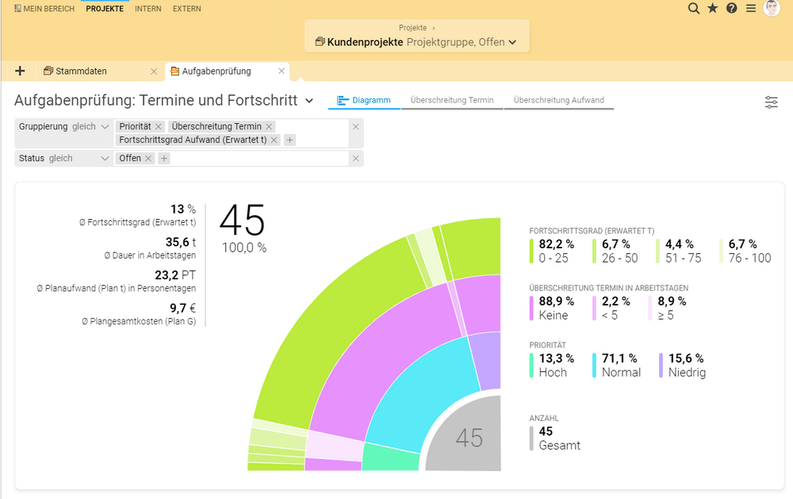Open the search magnifier icon
The height and width of the screenshot is (499, 793).
click(693, 9)
